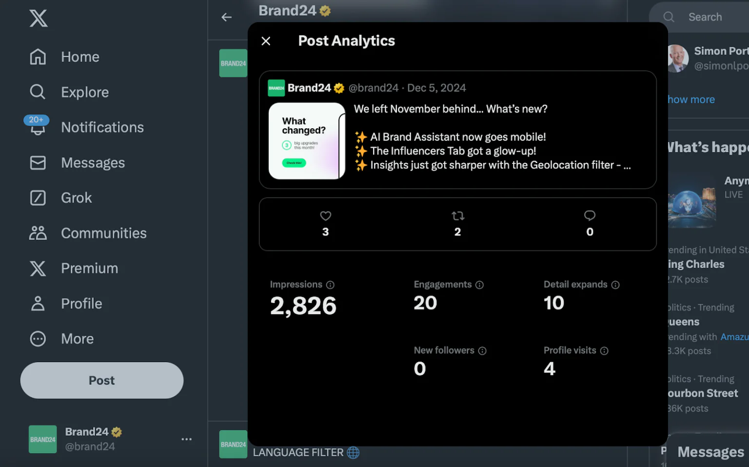This screenshot has height=467, width=749.
Task: Select the Communities icon
Action: click(38, 233)
